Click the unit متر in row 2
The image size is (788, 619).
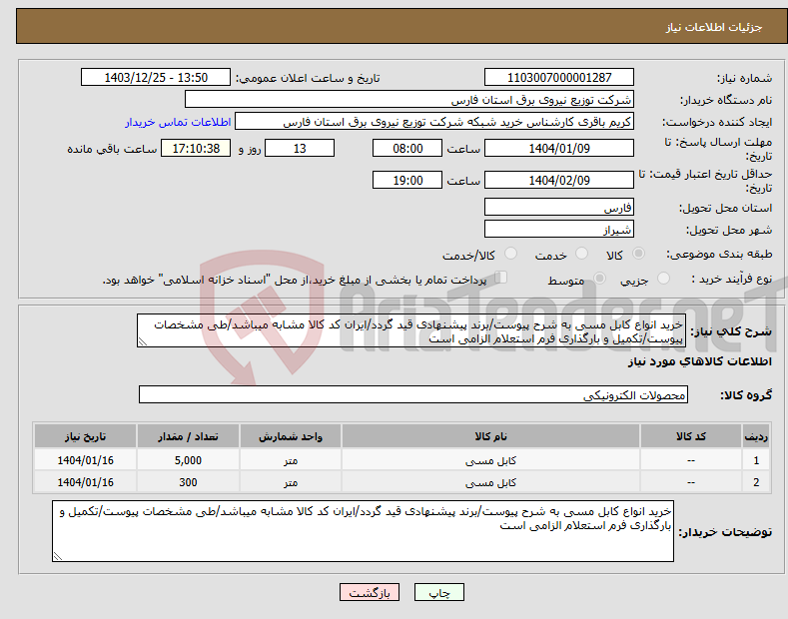(291, 482)
